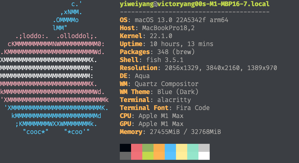Click the top-row mint green swatch
This screenshot has height=163, width=299.
(193, 148)
